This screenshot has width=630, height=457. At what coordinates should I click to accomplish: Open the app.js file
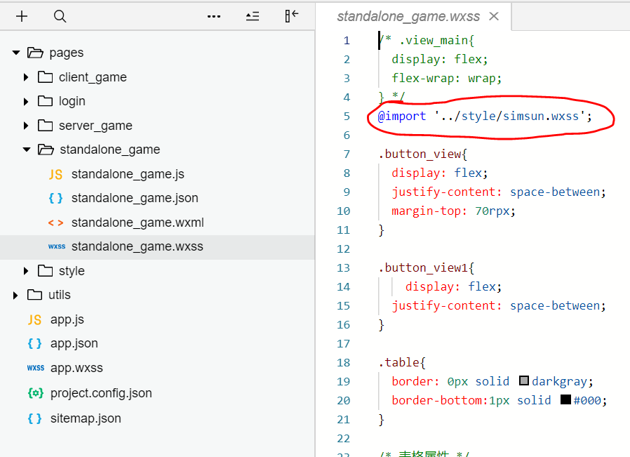67,320
